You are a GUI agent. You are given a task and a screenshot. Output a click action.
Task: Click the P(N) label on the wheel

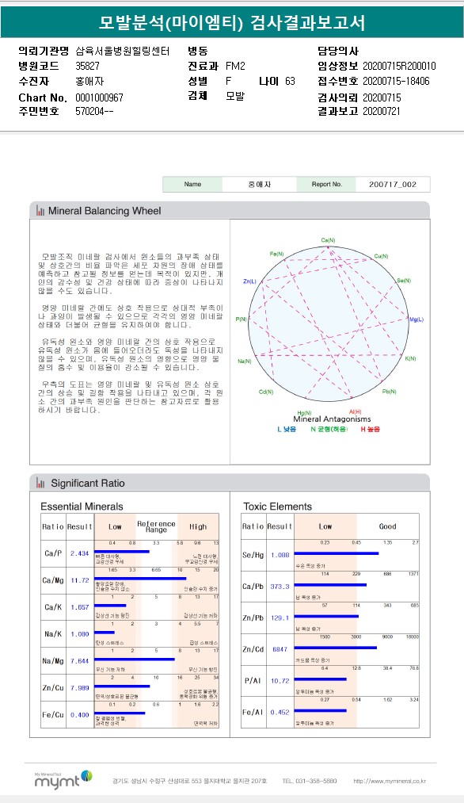[x=241, y=319]
